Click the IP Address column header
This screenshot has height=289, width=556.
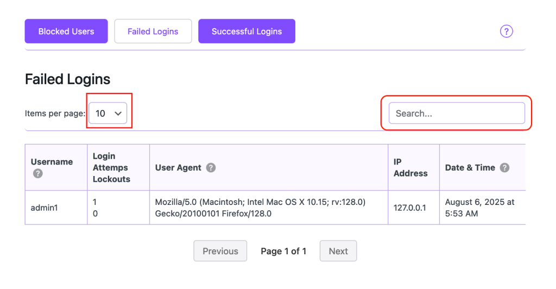410,167
